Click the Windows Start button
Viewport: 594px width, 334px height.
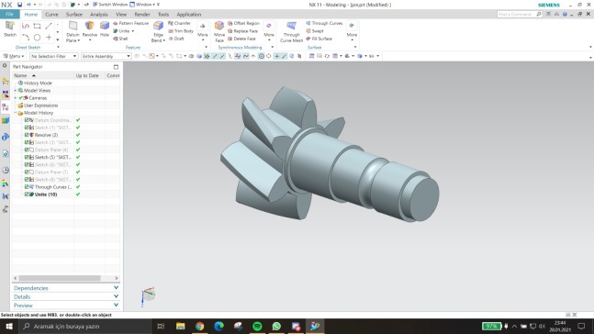coord(9,326)
